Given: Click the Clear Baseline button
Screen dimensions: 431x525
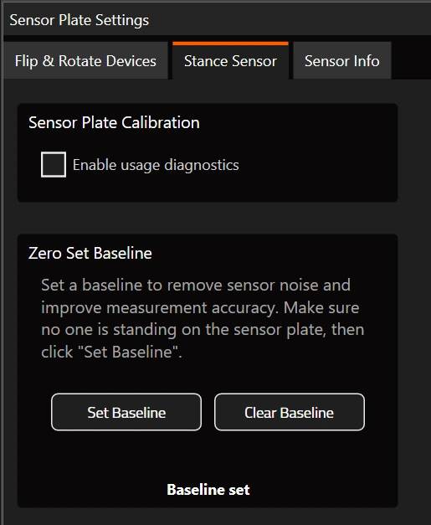Looking at the screenshot, I should 289,412.
